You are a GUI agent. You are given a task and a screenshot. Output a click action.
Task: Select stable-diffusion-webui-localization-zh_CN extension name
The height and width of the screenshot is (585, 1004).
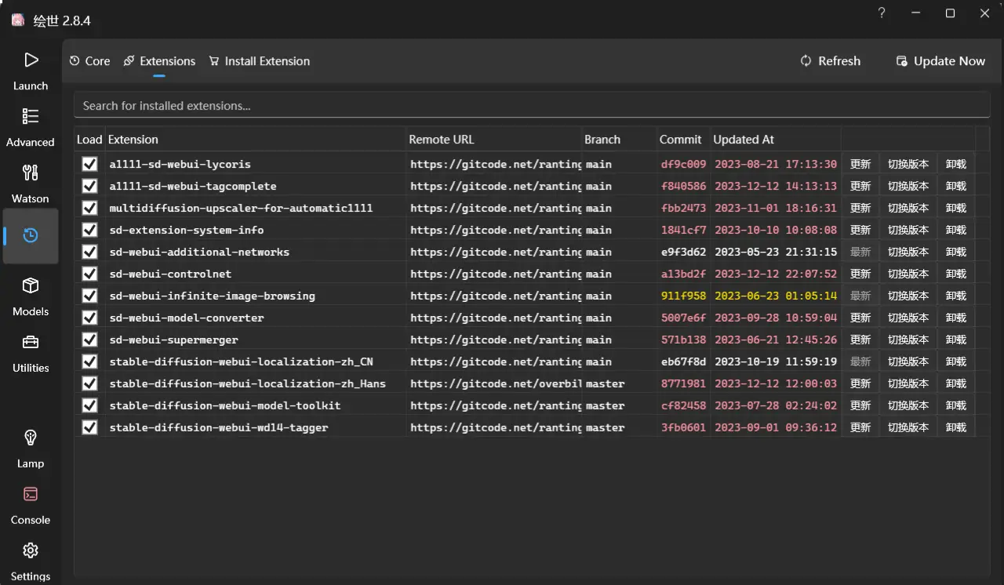241,362
